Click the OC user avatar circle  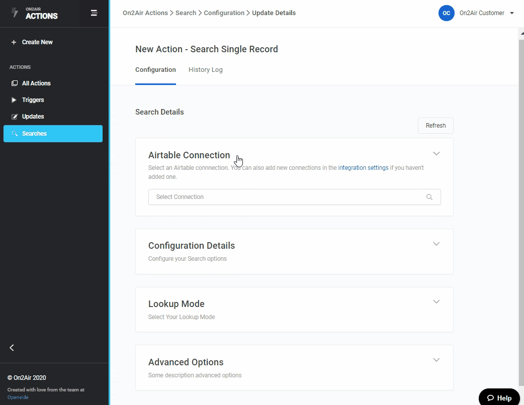446,13
